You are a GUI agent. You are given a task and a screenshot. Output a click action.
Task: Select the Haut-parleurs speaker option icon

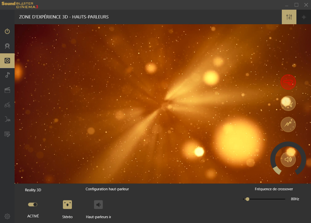[x=98, y=205]
